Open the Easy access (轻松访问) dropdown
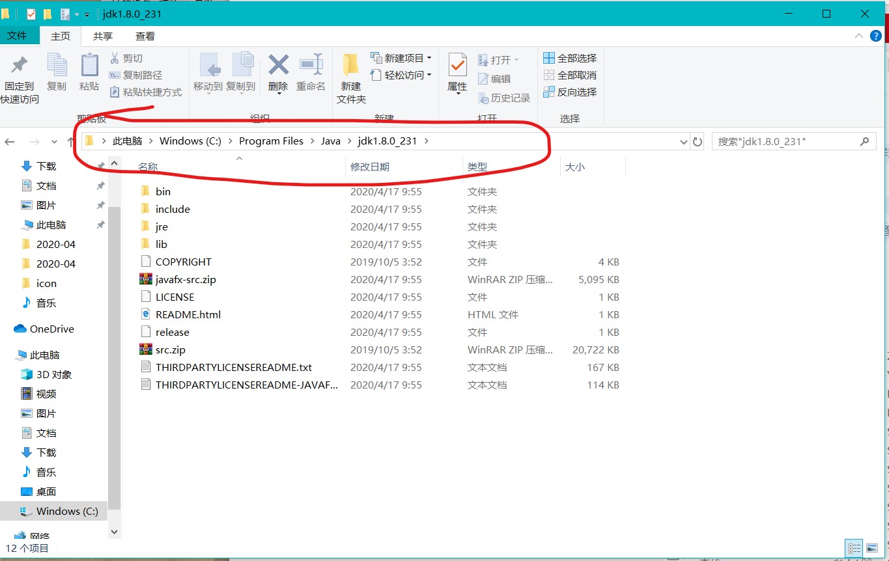 click(401, 75)
